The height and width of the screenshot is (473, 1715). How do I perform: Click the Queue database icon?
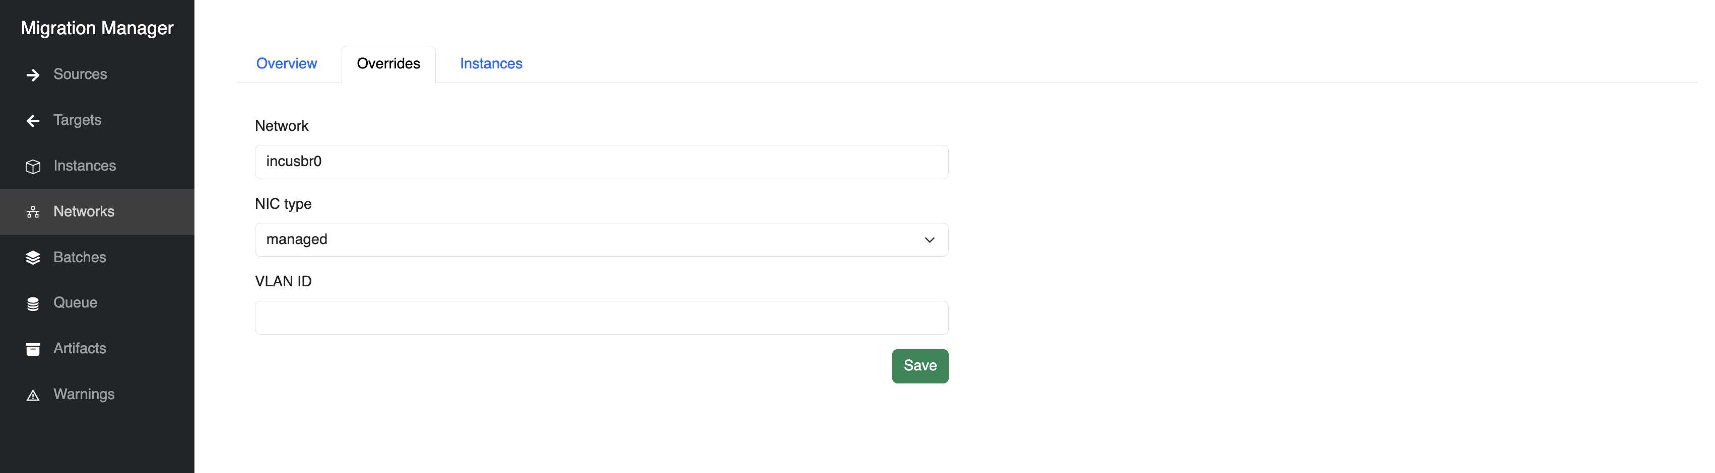coord(33,303)
